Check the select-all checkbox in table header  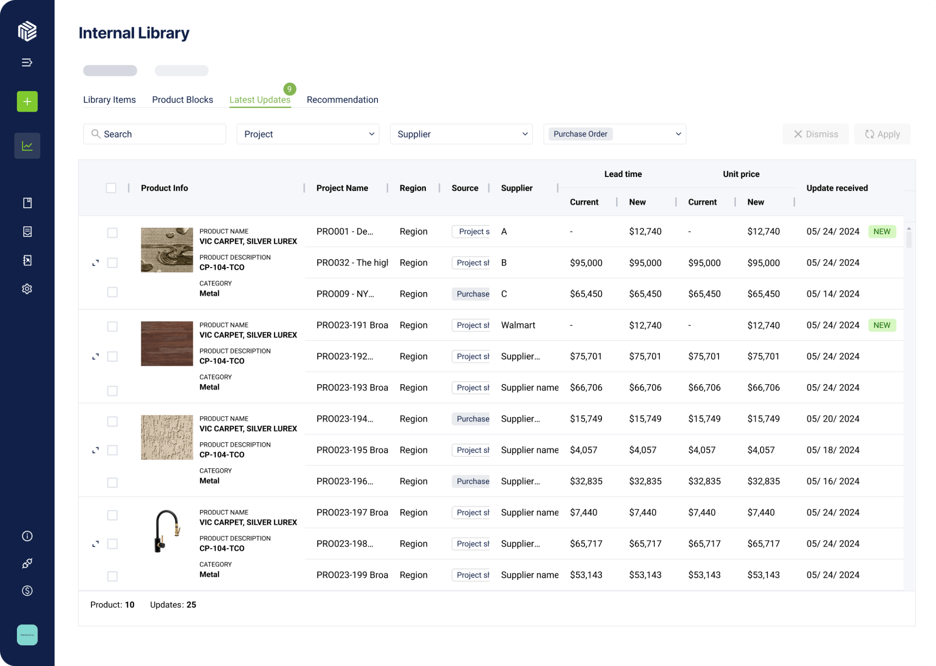tap(112, 188)
